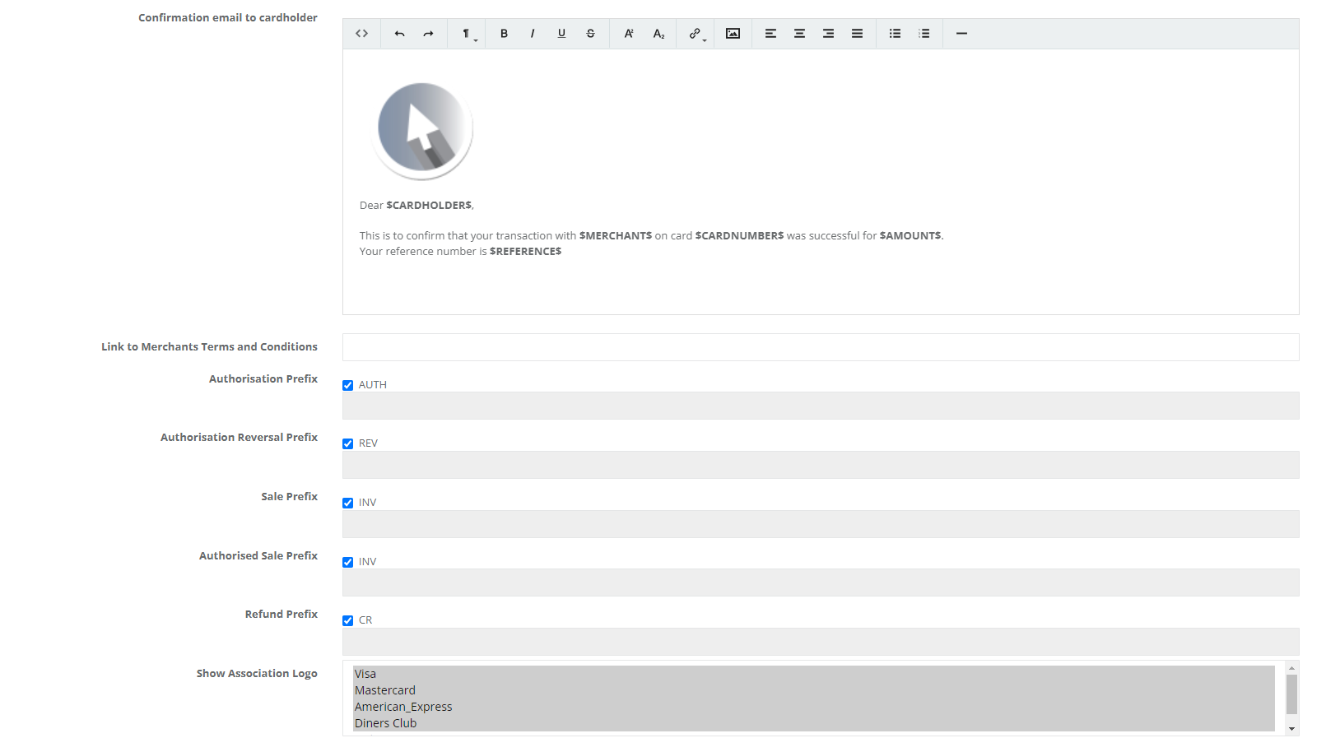Uncheck the Authorised Sale Prefix INV checkbox
The height and width of the screenshot is (738, 1340).
coord(348,562)
